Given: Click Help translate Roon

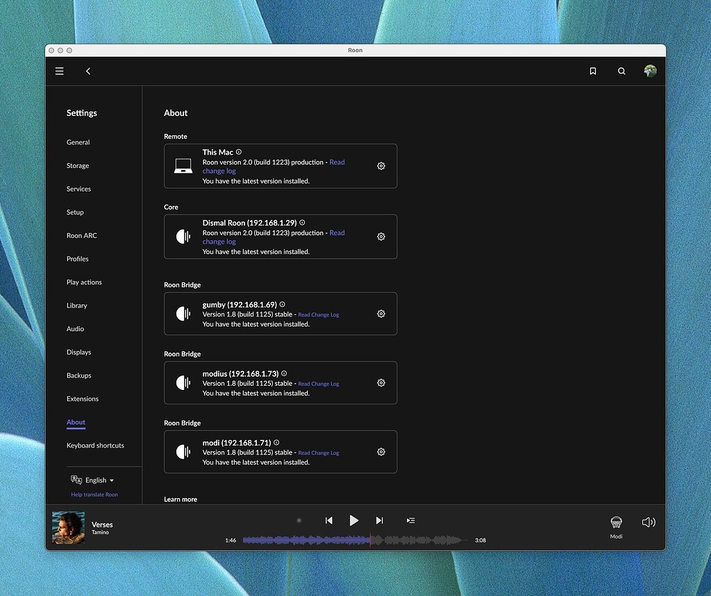Looking at the screenshot, I should pyautogui.click(x=94, y=494).
